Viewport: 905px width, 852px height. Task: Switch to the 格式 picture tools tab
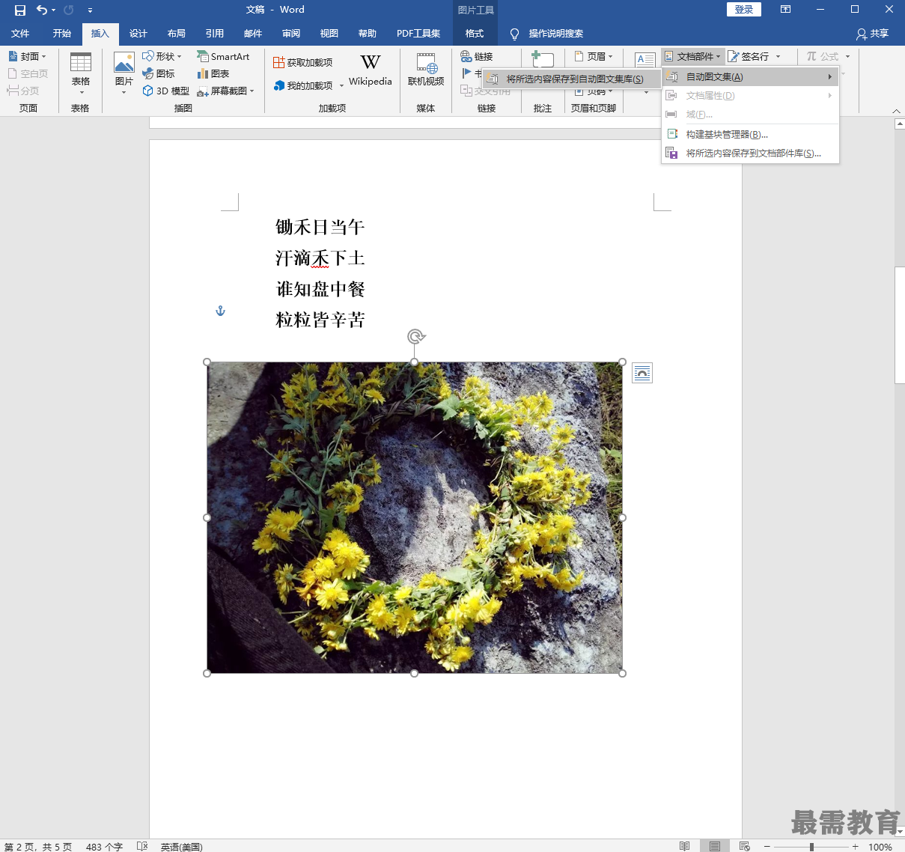(x=475, y=33)
